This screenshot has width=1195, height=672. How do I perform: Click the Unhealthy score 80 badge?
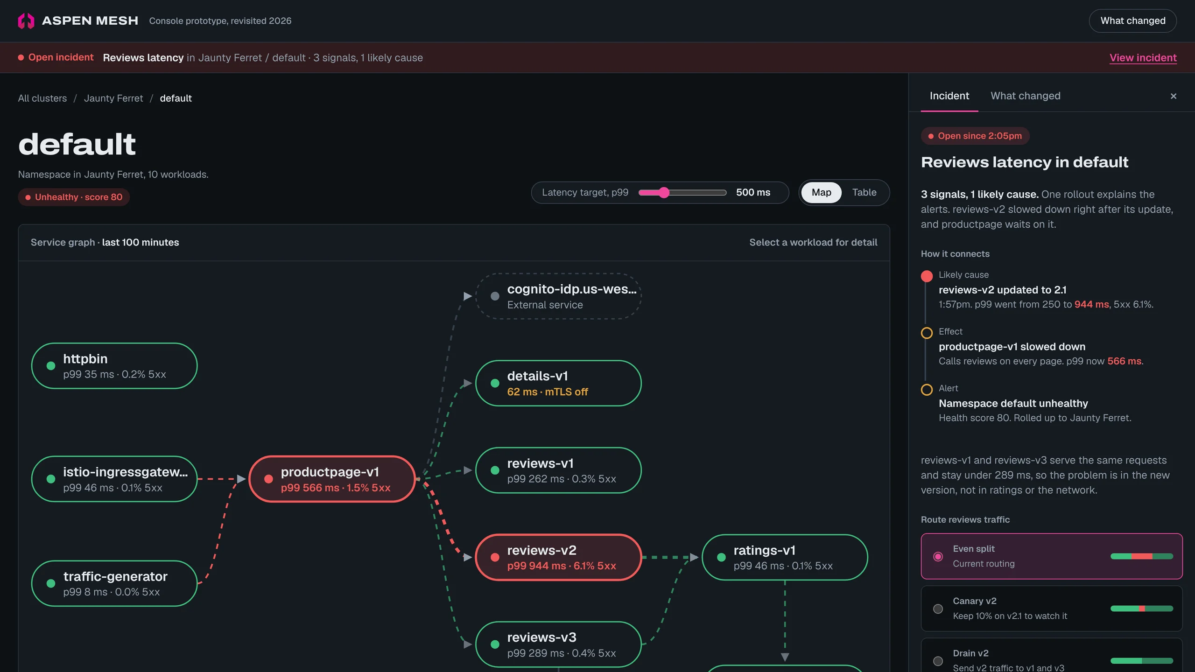click(74, 197)
